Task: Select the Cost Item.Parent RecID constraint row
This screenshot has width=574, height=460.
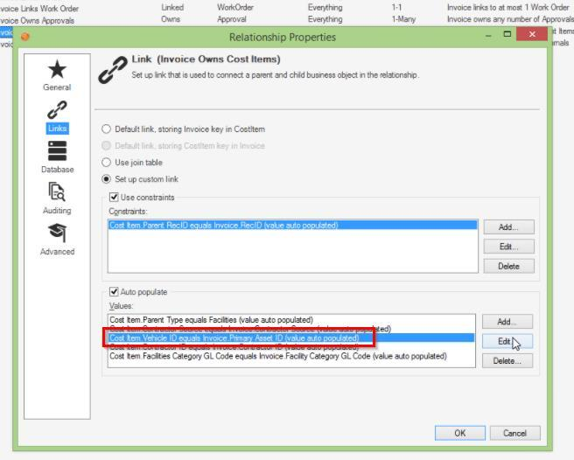Action: click(223, 226)
